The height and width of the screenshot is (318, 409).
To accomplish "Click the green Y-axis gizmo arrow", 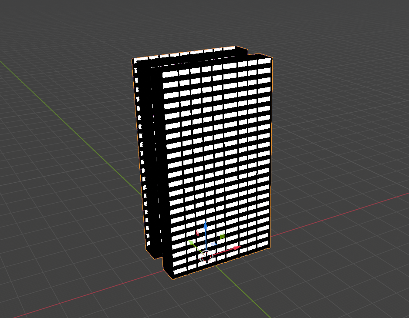I will click(x=191, y=242).
